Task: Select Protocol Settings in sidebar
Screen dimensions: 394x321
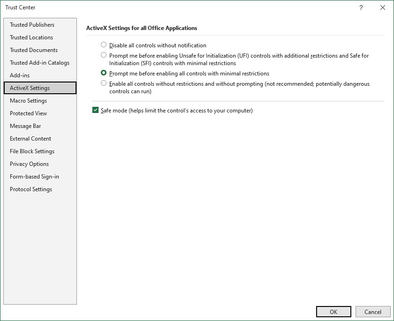Action: pyautogui.click(x=31, y=189)
